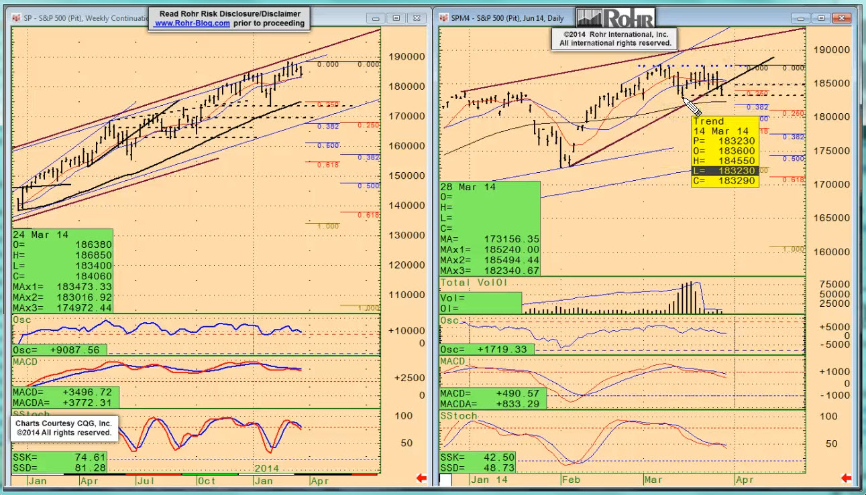Click the Rohr logo above the daily chart

(615, 17)
